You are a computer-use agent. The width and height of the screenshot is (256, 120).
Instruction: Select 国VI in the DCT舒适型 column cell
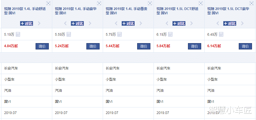160,102
